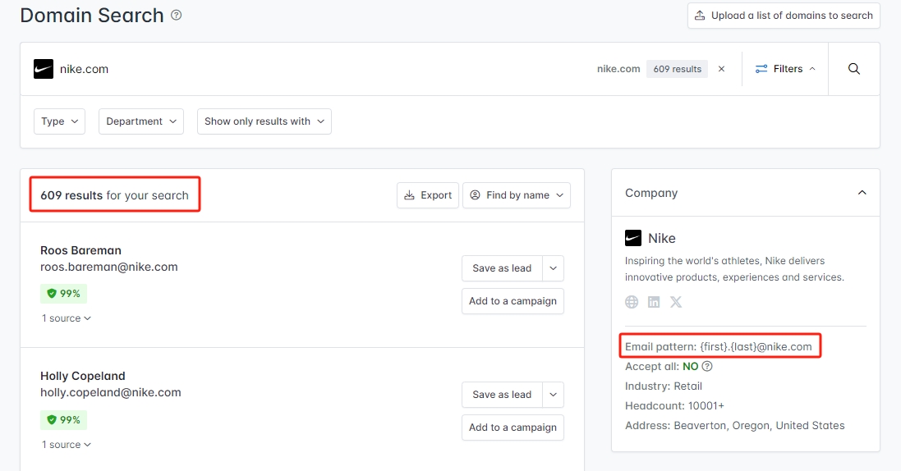The image size is (901, 471).
Task: Save Roos Bareman as lead
Action: (502, 268)
